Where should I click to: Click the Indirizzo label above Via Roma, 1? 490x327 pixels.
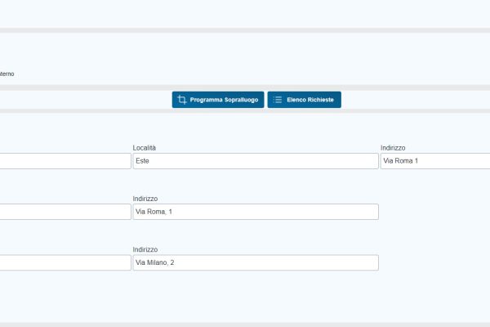click(x=145, y=199)
